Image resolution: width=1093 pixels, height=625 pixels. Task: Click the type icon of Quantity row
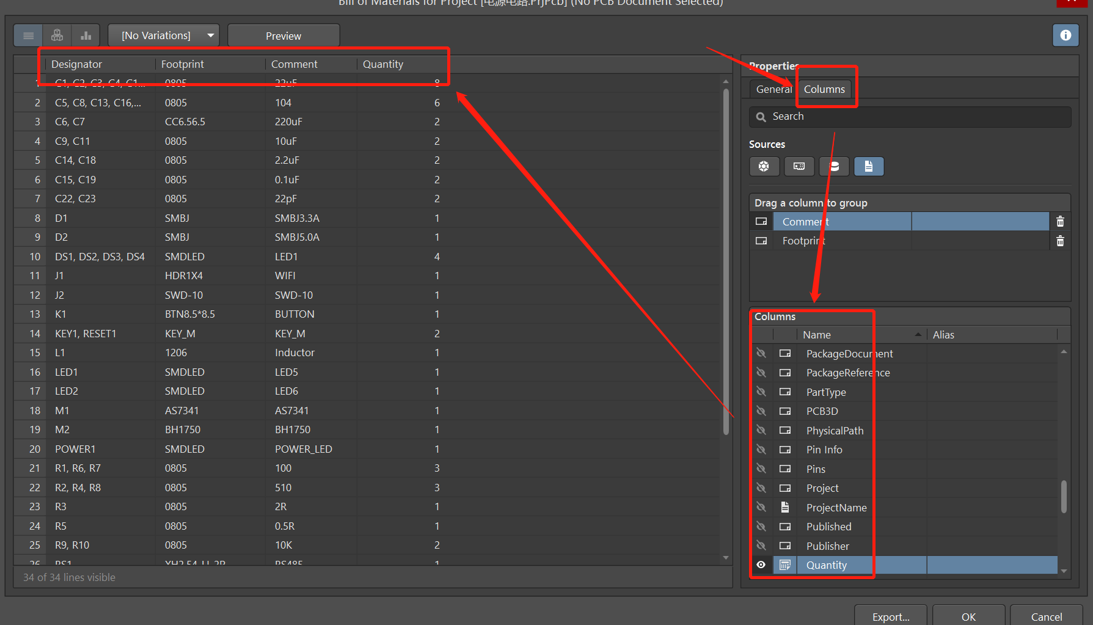(785, 565)
